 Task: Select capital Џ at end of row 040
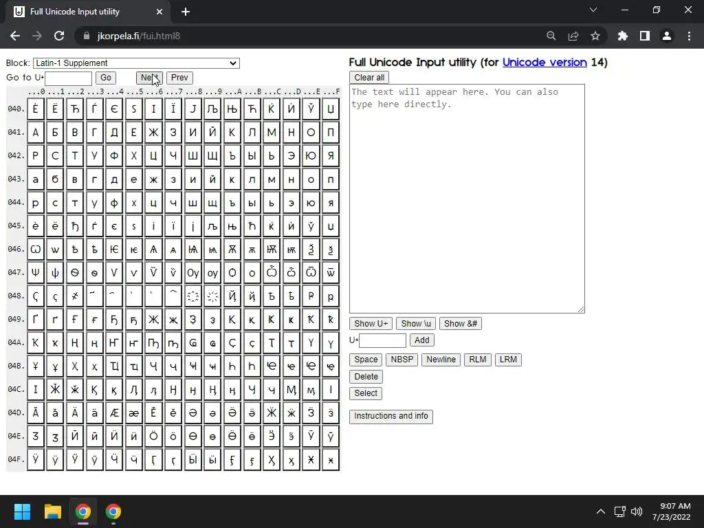331,109
